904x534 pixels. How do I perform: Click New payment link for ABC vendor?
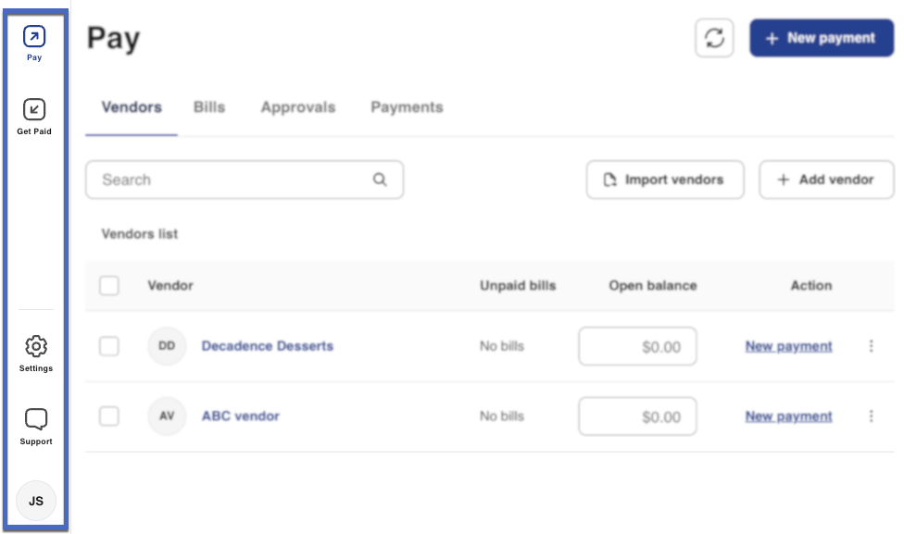pos(788,416)
